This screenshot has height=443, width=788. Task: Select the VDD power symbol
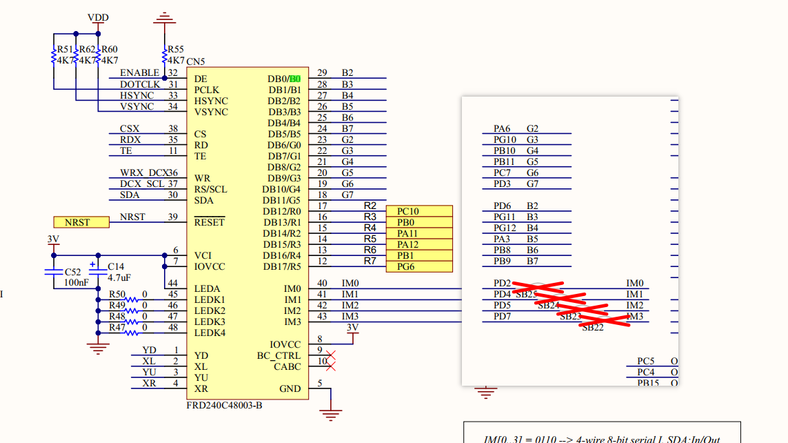click(98, 20)
